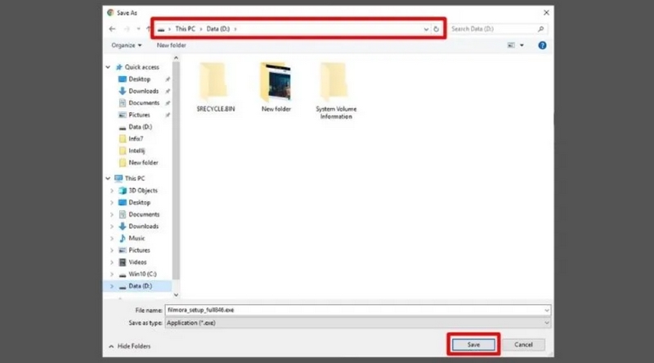Collapse the Quick access group
This screenshot has height=363, width=654.
tap(108, 67)
